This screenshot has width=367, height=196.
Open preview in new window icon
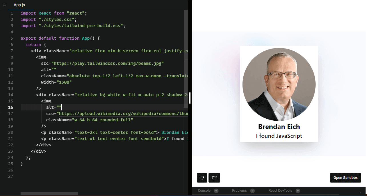point(214,178)
